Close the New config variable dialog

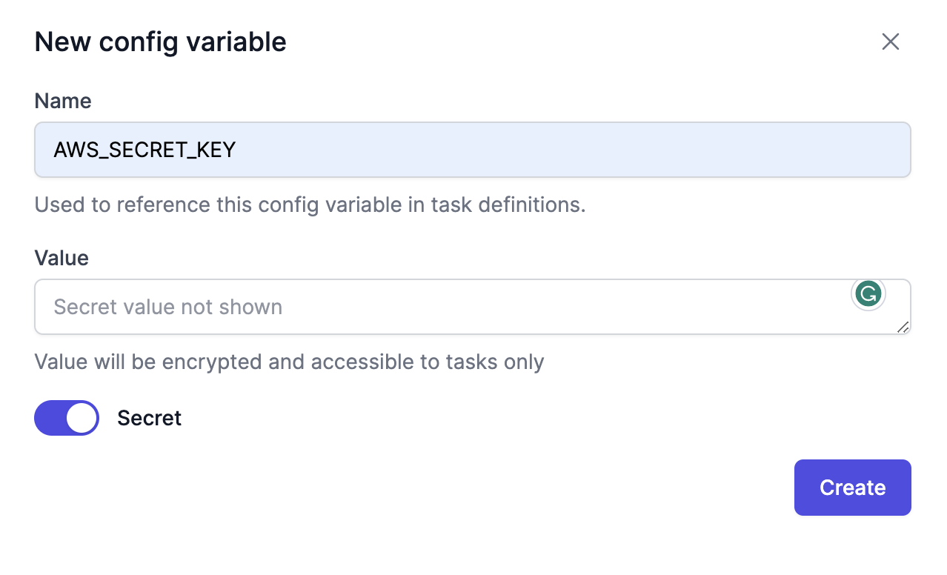(890, 41)
